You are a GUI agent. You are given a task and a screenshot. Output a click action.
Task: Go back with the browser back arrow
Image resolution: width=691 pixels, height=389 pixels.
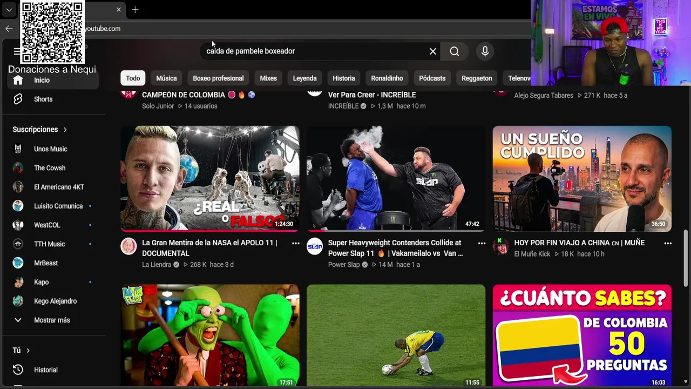click(x=9, y=29)
